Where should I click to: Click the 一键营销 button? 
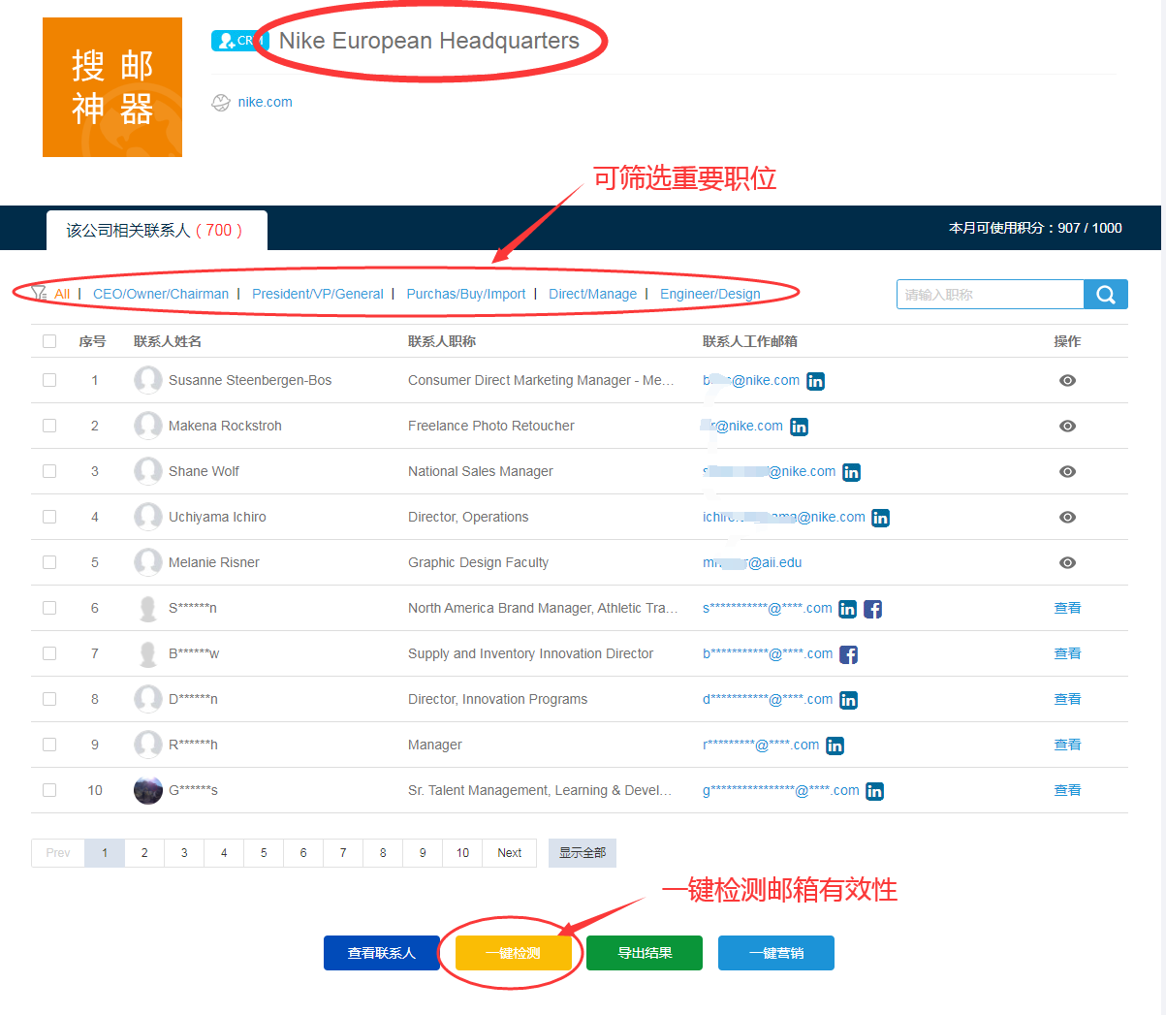click(776, 953)
